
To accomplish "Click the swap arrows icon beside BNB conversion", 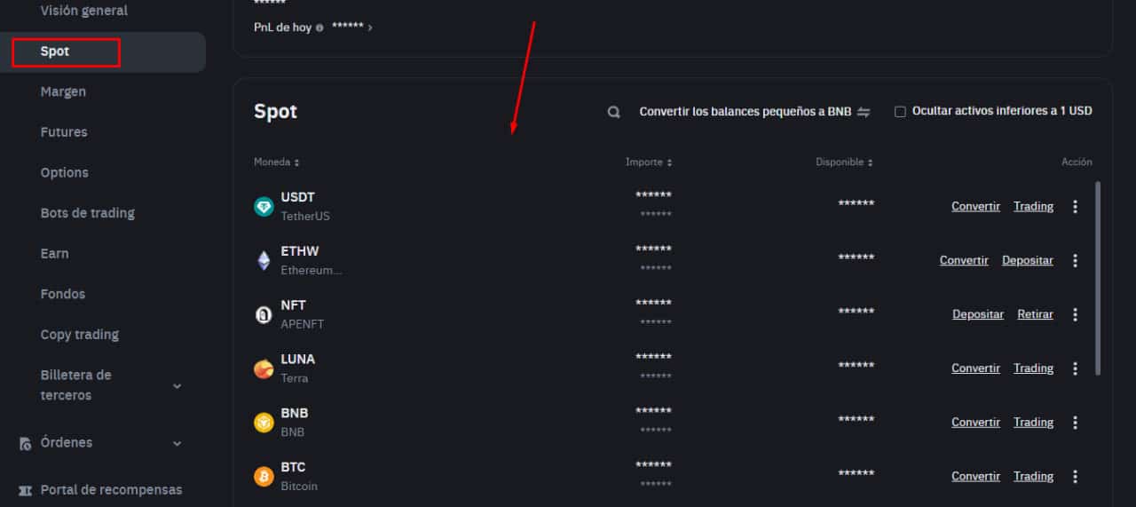I will point(864,112).
